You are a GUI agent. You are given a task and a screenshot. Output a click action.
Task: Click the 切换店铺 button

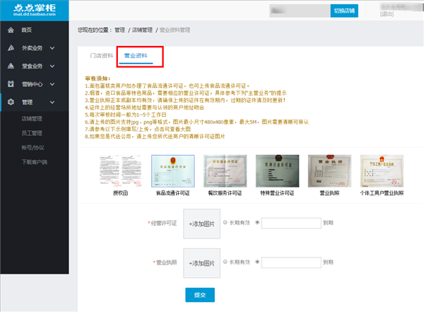[x=344, y=11]
